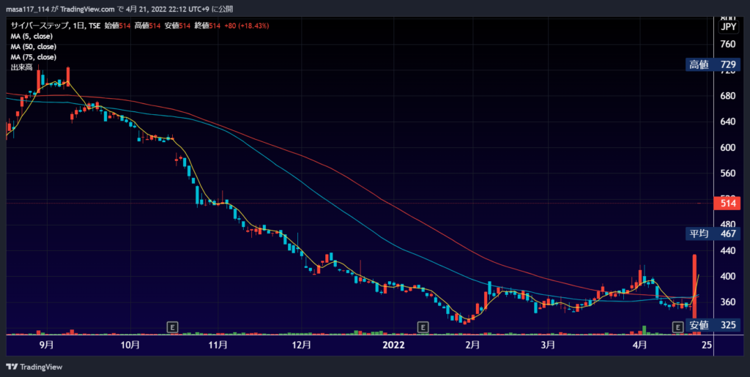Click the 12月 label on time axis
This screenshot has width=750, height=377.
tap(301, 345)
